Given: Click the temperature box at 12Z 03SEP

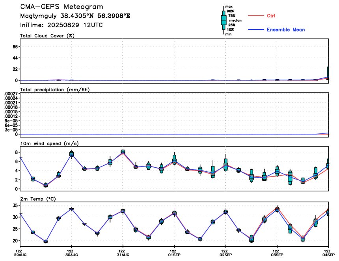Looking at the screenshot, I should click(x=277, y=209).
